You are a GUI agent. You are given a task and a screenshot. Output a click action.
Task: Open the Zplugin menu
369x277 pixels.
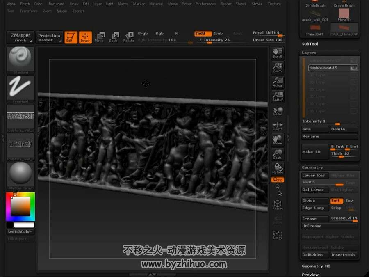click(61, 11)
